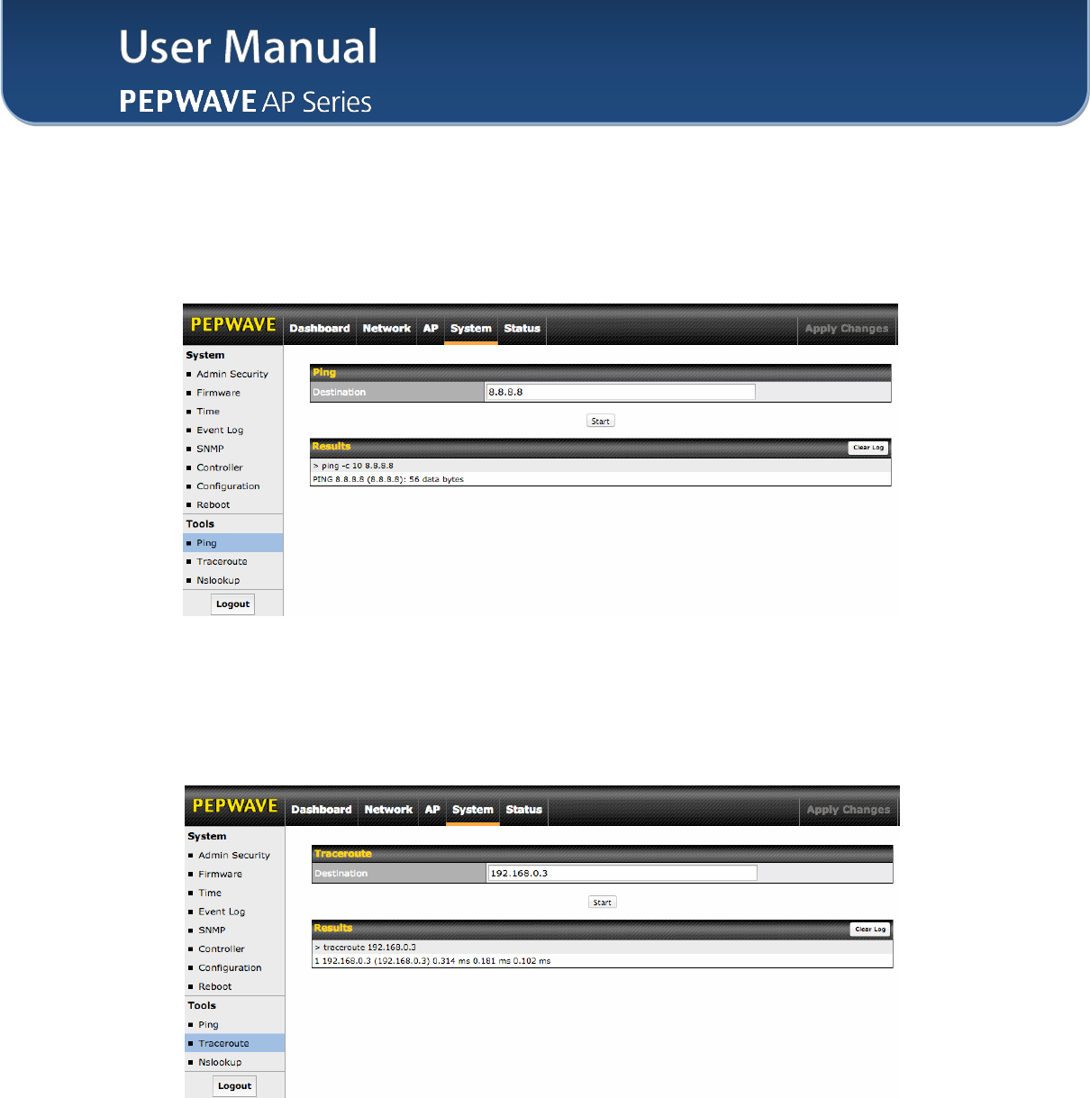The width and height of the screenshot is (1090, 1098).
Task: Open Status tab in the Traceroute screenshot
Action: 524,810
